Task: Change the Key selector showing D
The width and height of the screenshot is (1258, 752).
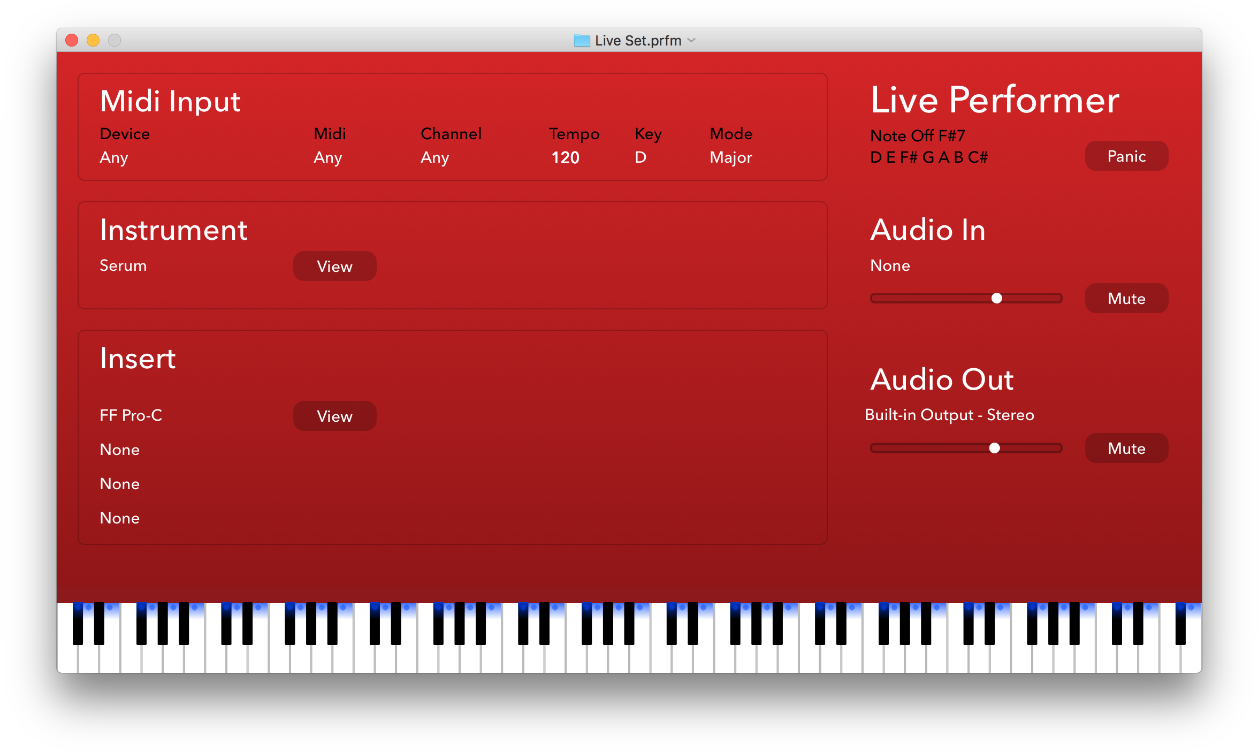Action: 641,158
